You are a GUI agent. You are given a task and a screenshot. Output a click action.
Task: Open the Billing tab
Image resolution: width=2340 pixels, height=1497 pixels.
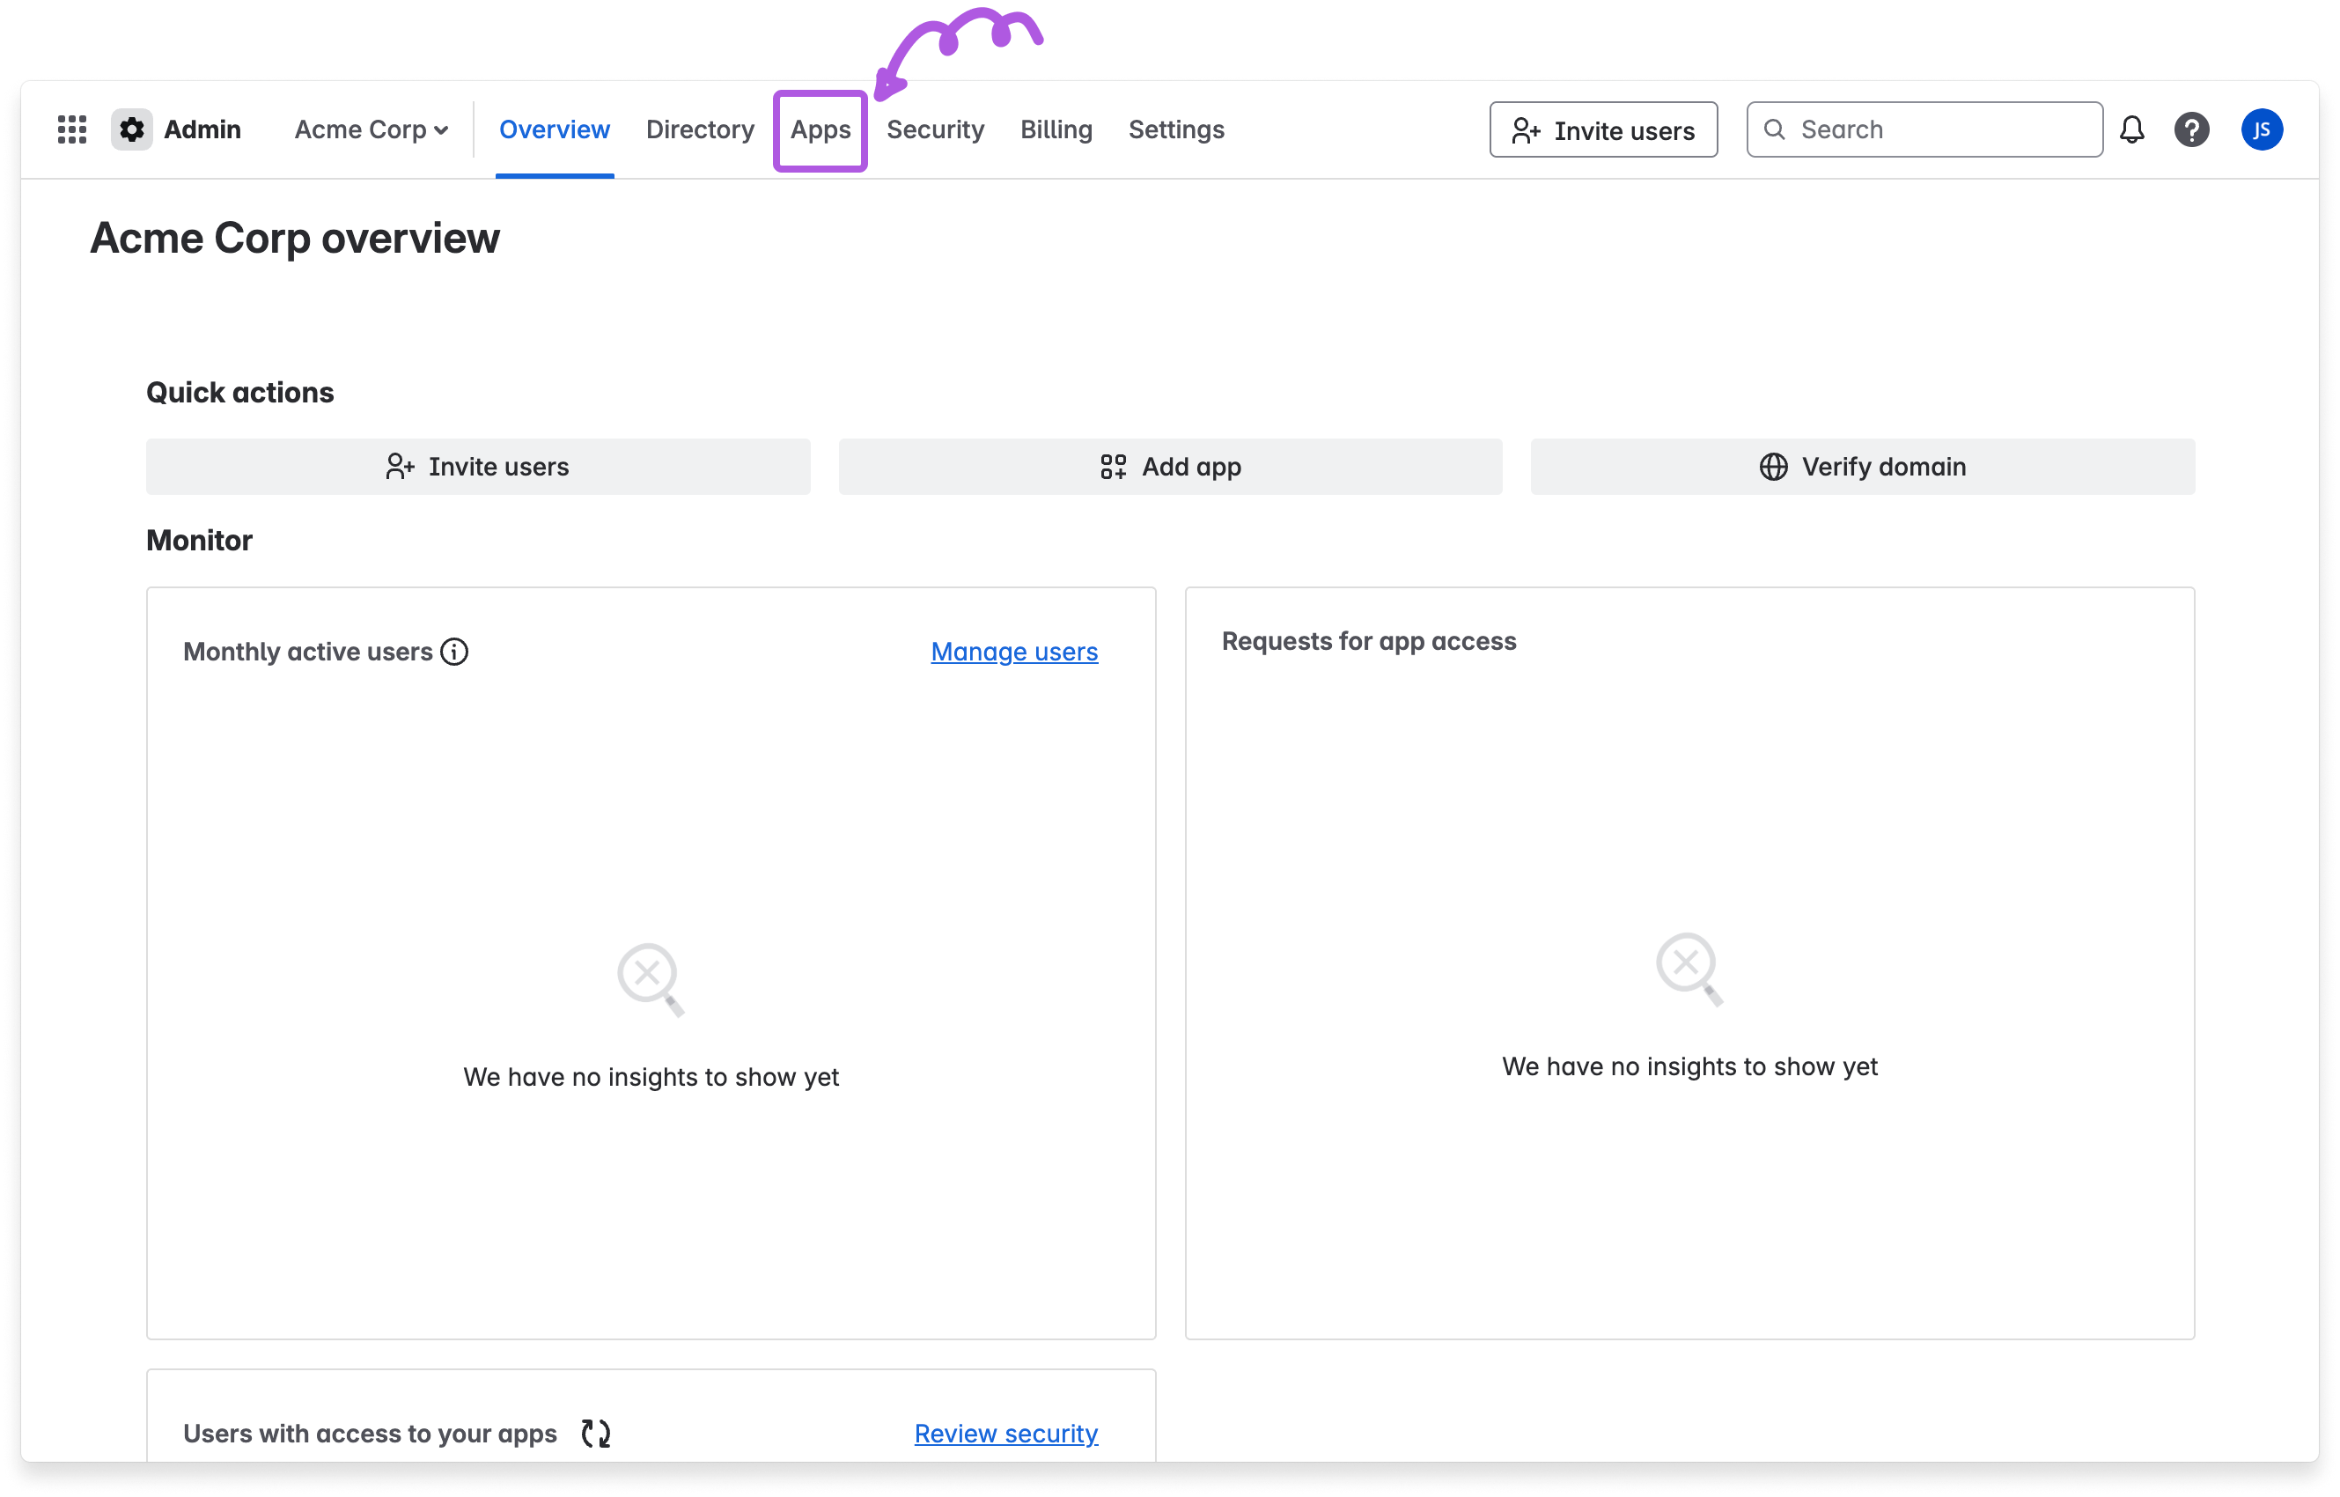[1056, 129]
